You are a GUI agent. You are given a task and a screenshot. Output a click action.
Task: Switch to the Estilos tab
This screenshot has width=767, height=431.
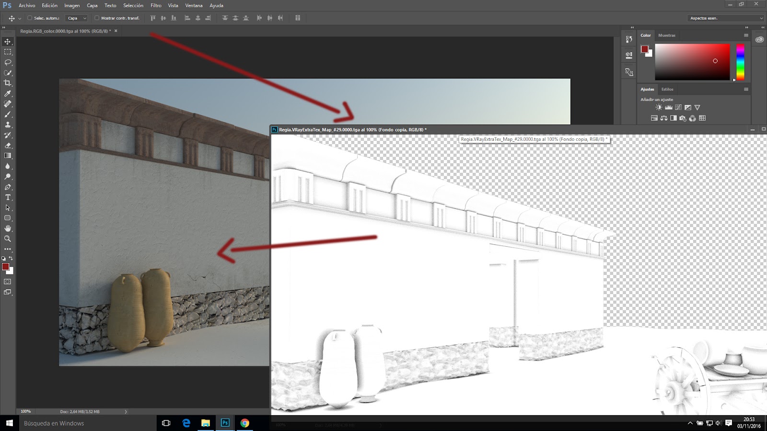point(667,89)
